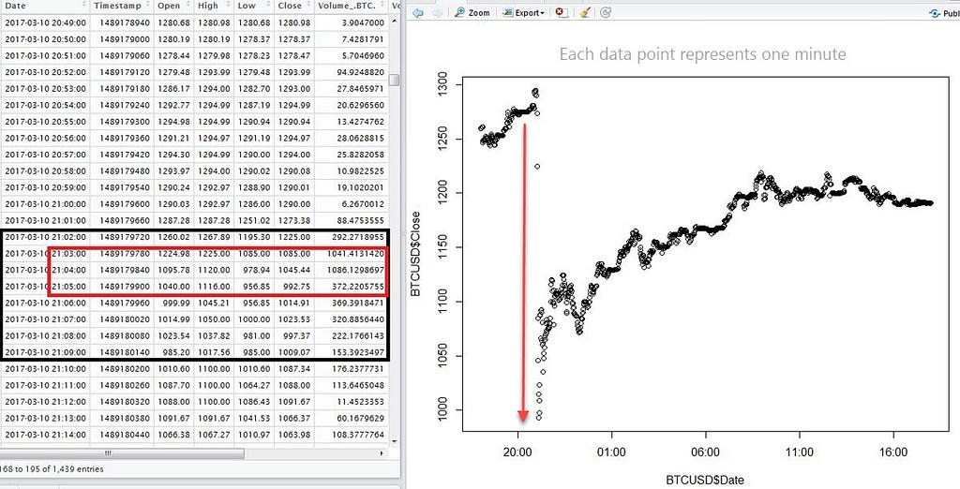Viewport: 960px width, 489px height.
Task: Select the Low value 978.94
Action: 257,270
